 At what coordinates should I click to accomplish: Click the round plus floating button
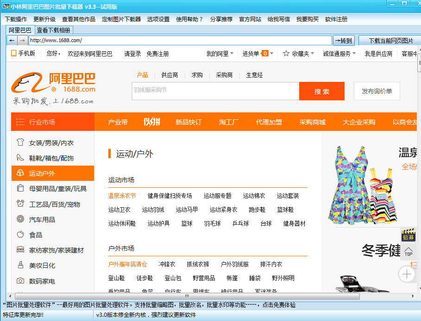[407, 274]
